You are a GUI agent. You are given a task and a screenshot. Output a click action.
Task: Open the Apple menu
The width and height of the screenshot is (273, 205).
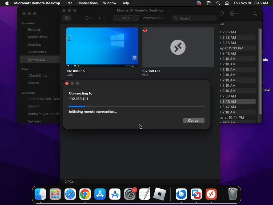7,3
